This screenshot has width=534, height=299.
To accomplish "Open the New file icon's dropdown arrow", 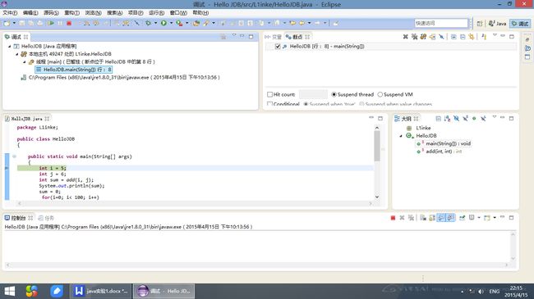I will (x=14, y=23).
